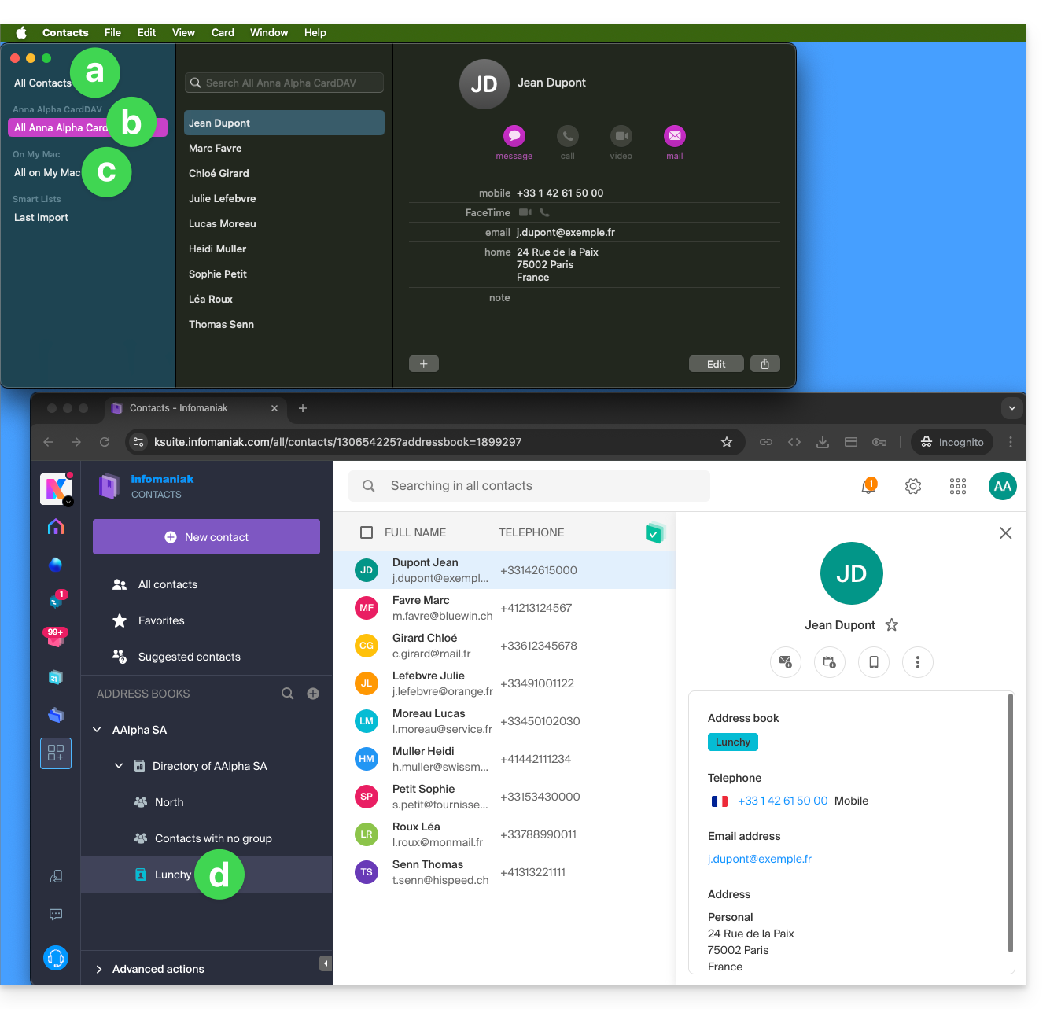The image size is (1050, 1009).
Task: Tick the select-all checkbox beside FULL NAME
Action: [367, 532]
